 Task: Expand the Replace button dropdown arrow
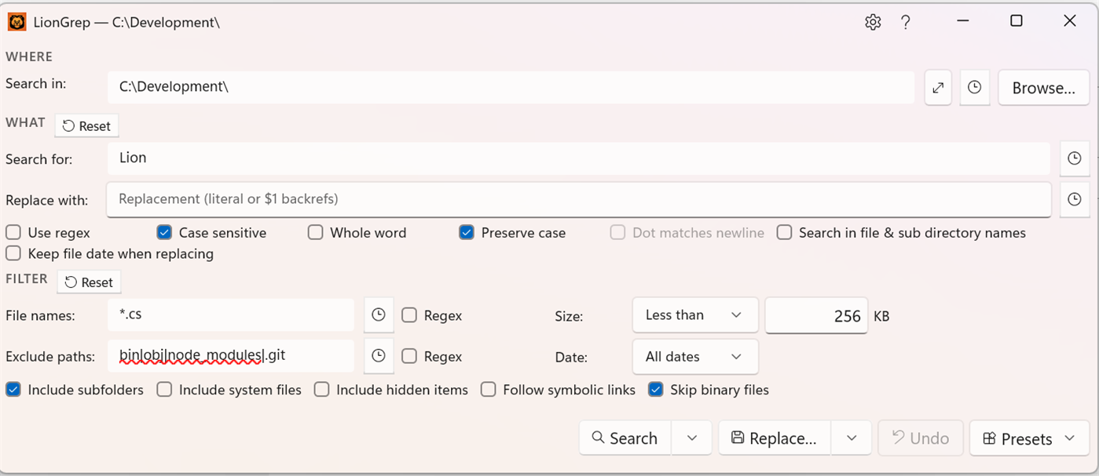pyautogui.click(x=852, y=438)
